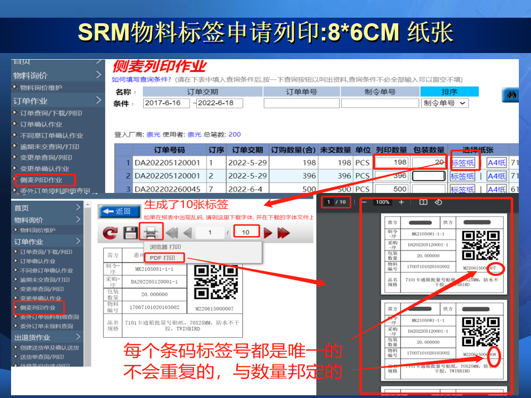Viewport: 531px width, 398px height.
Task: Open 变更单确认作业 in query page sidebar
Action: coord(44,169)
